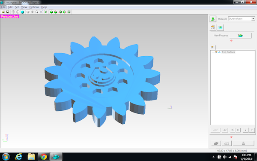Click the greyed copy process button

coord(233,130)
